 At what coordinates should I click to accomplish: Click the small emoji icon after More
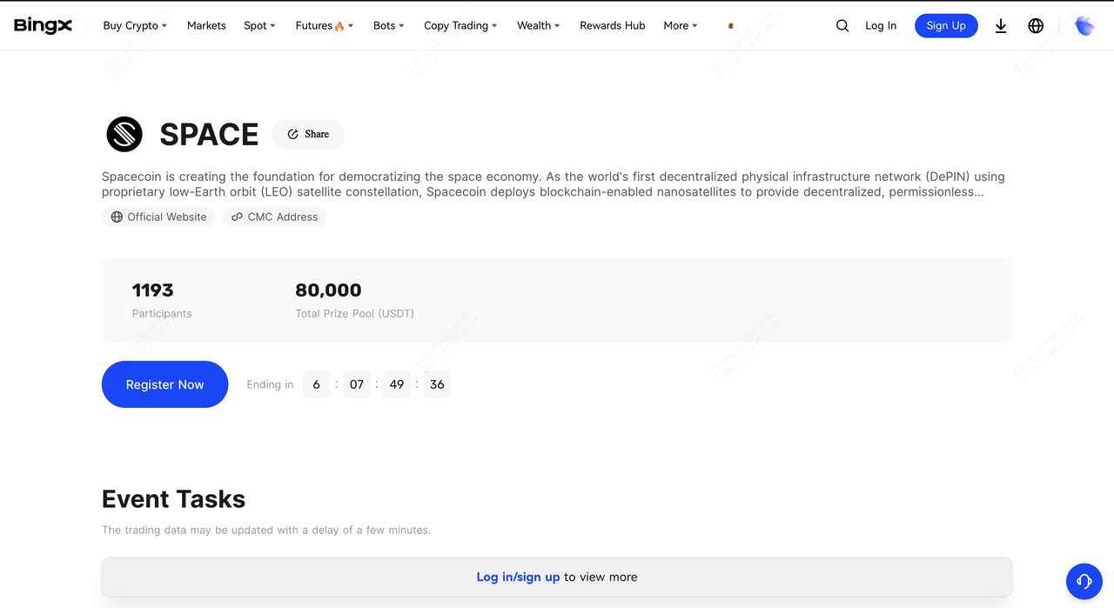(731, 26)
